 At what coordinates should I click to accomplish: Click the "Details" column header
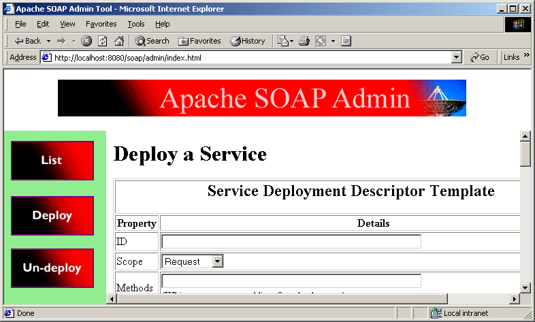tap(373, 223)
